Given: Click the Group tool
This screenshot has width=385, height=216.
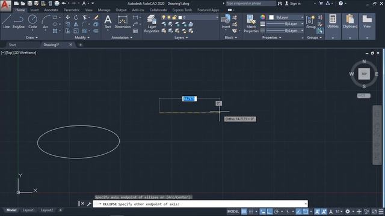Looking at the screenshot, I should pyautogui.click(x=310, y=22).
